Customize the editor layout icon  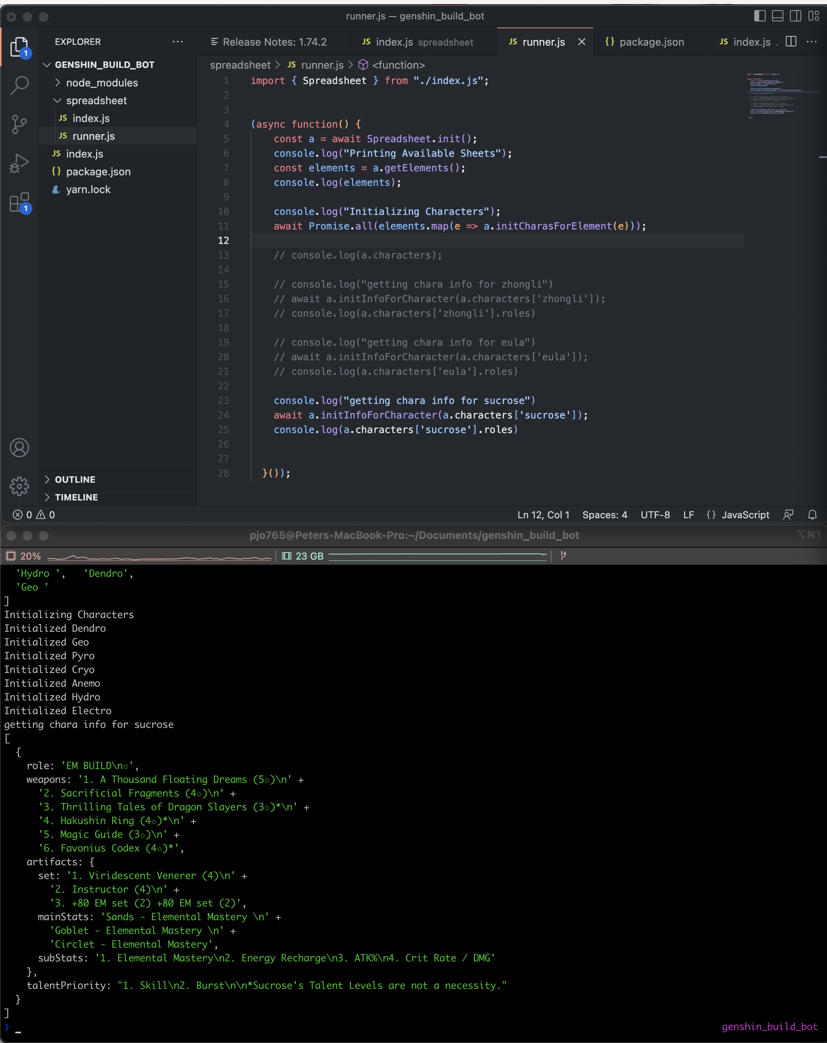pyautogui.click(x=813, y=16)
